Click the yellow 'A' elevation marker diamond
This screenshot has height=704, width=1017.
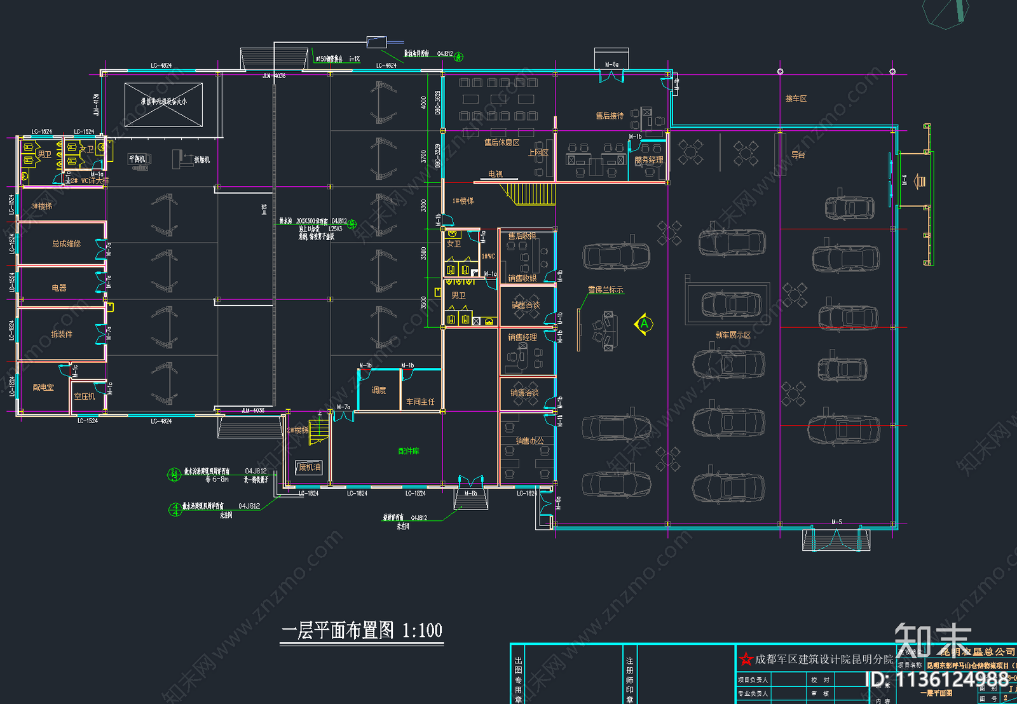coord(644,324)
